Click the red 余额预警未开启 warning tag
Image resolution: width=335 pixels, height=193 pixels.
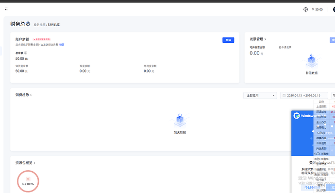[x=42, y=39]
